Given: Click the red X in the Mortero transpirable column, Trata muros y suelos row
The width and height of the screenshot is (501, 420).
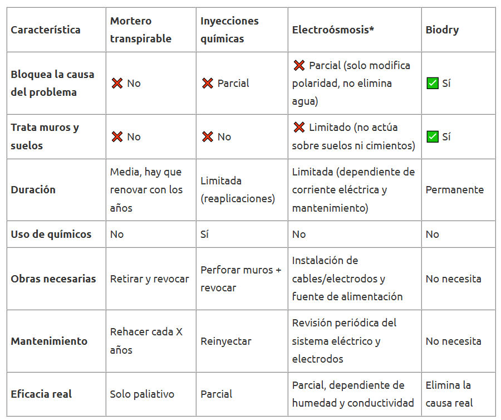Looking at the screenshot, I should tap(117, 137).
